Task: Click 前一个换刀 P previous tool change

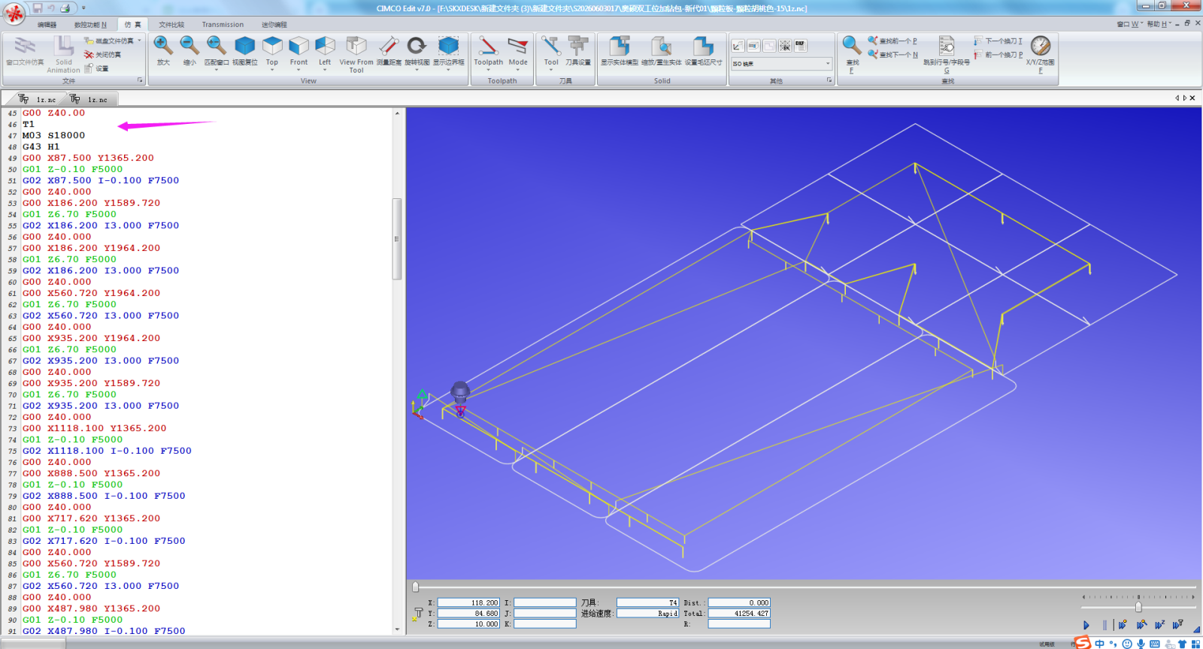Action: (998, 55)
